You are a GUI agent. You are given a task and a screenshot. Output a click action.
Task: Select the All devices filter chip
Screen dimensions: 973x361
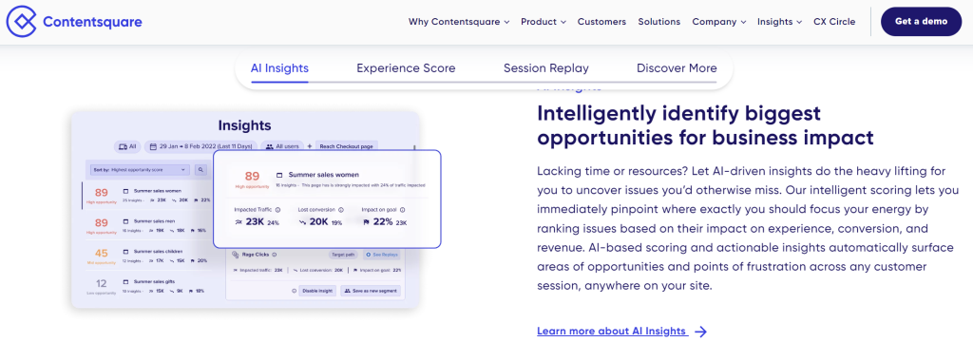[127, 146]
